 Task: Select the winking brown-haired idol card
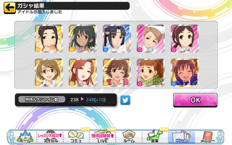coord(117,72)
